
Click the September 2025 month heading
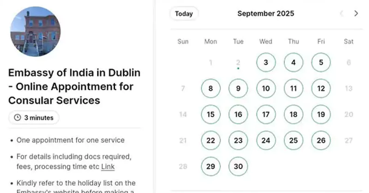click(266, 13)
